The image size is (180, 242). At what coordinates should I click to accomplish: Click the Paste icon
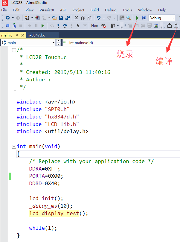(x=89, y=18)
